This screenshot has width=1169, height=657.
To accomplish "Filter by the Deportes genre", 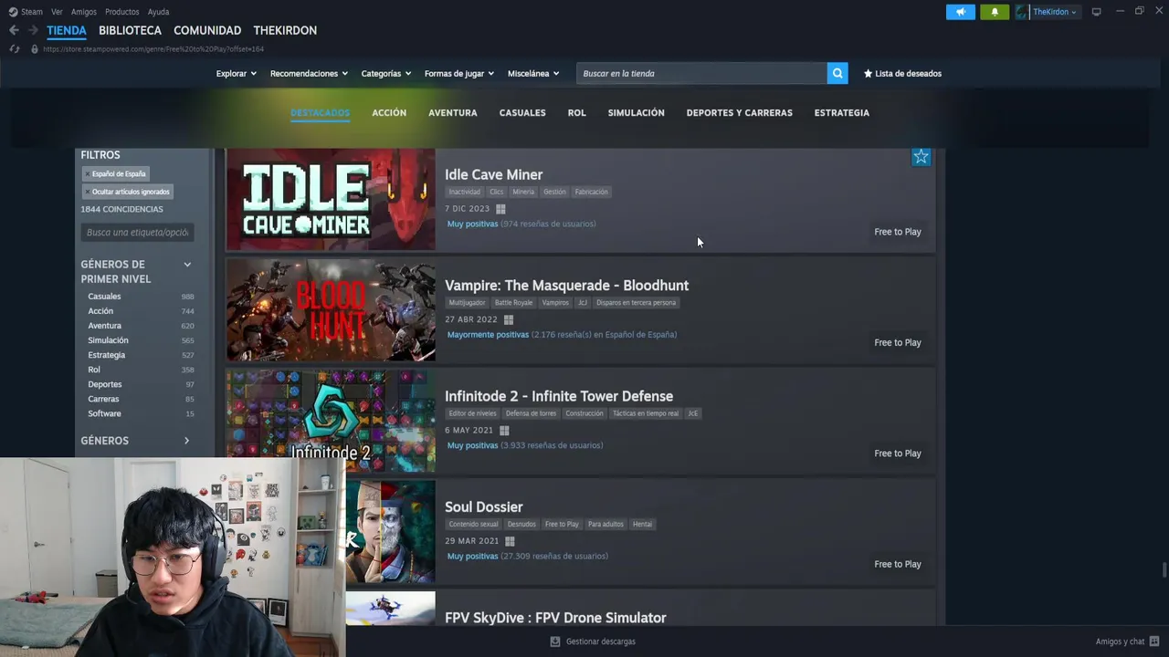I will click(105, 384).
